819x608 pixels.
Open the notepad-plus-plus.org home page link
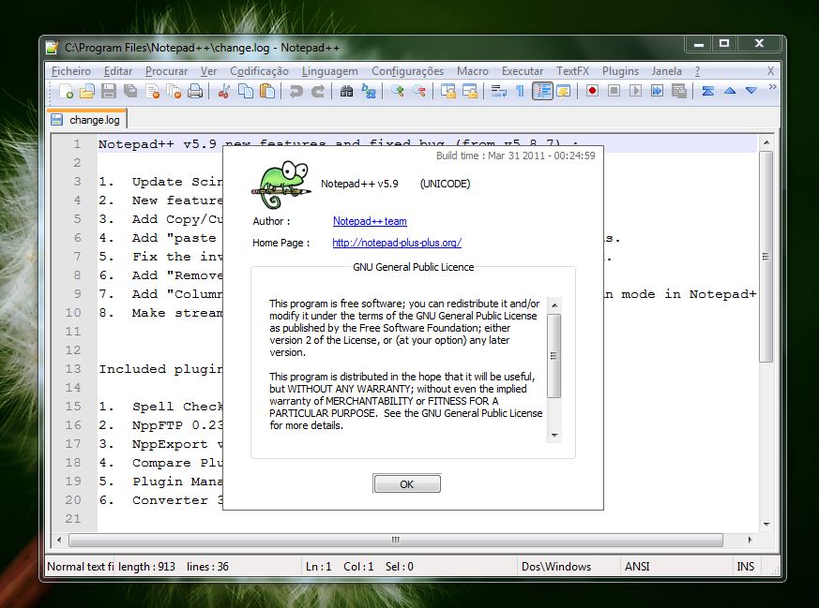pos(397,243)
